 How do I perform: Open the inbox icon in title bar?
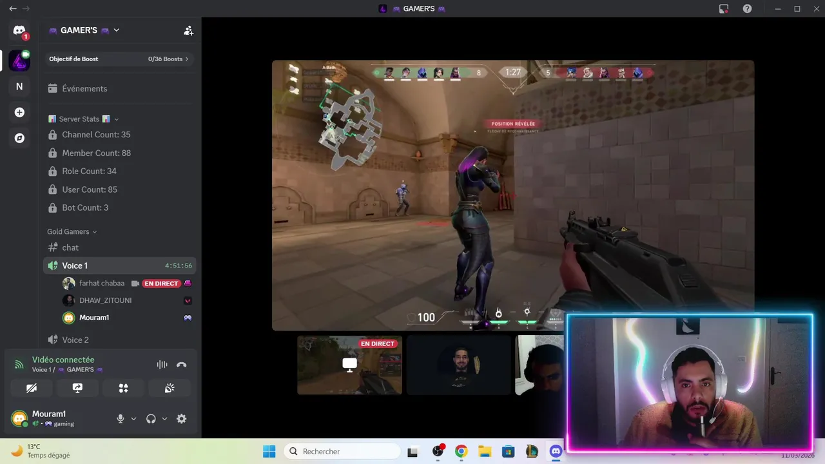pyautogui.click(x=724, y=9)
